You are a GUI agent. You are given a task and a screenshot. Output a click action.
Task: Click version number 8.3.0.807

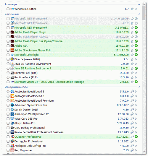pos(123,105)
